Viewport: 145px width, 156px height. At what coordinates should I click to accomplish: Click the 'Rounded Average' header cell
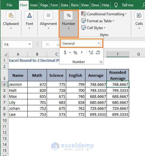118,75
